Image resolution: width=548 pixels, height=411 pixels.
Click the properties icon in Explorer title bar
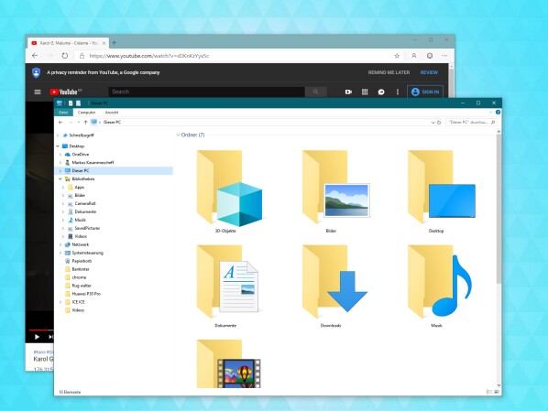(71, 103)
